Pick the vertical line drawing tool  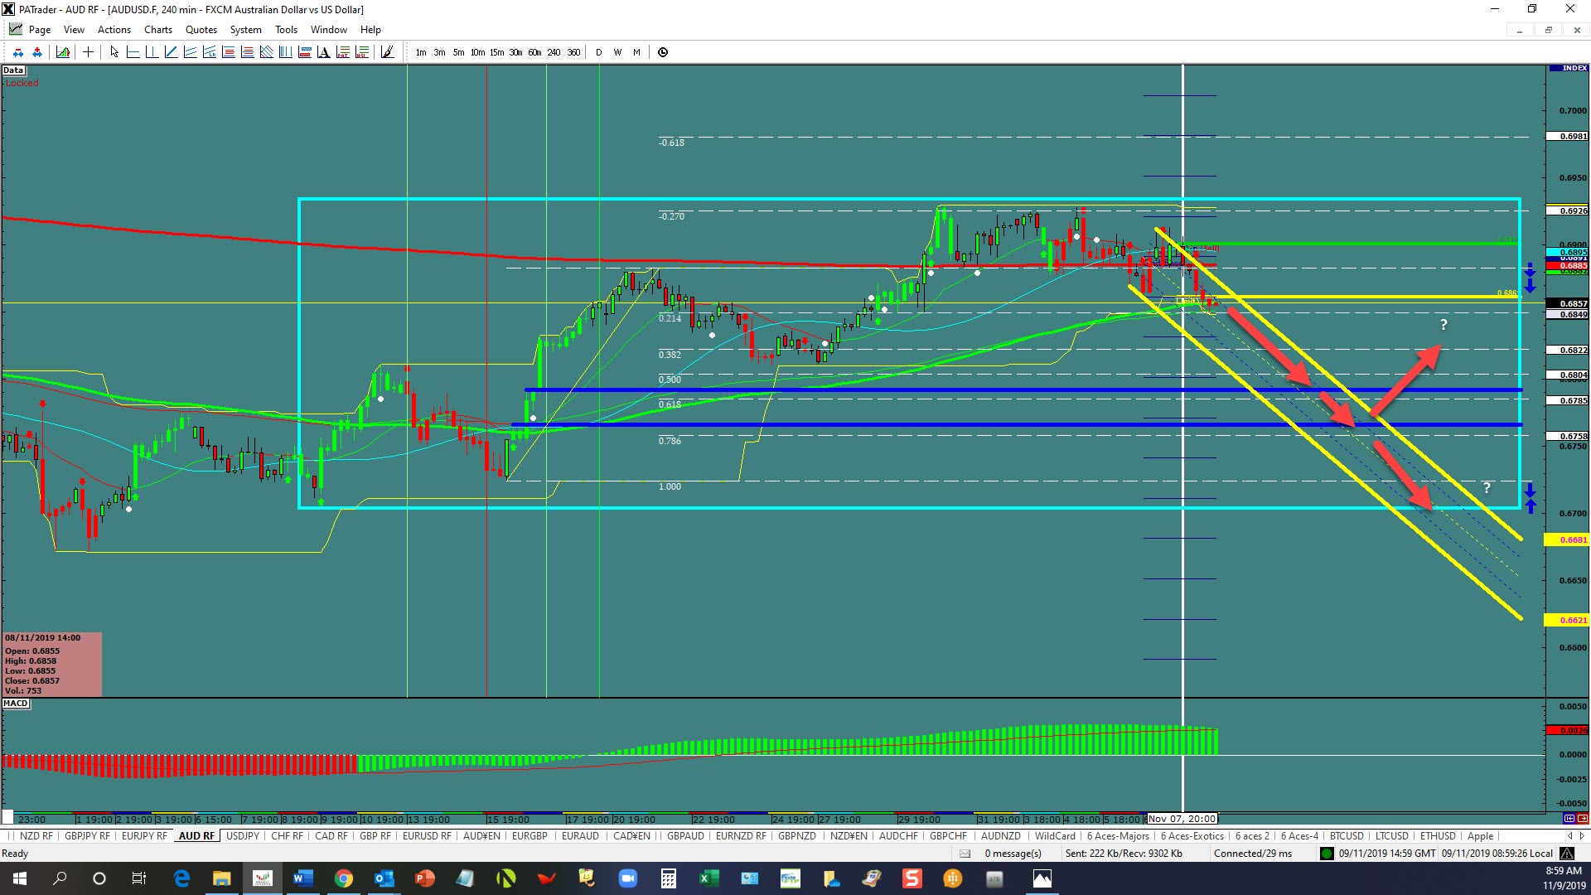coord(152,52)
